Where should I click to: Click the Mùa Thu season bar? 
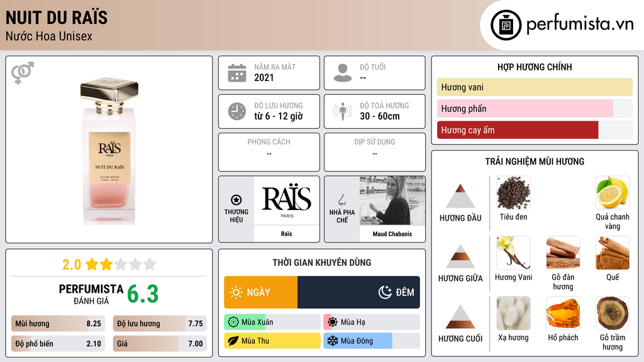point(272,341)
